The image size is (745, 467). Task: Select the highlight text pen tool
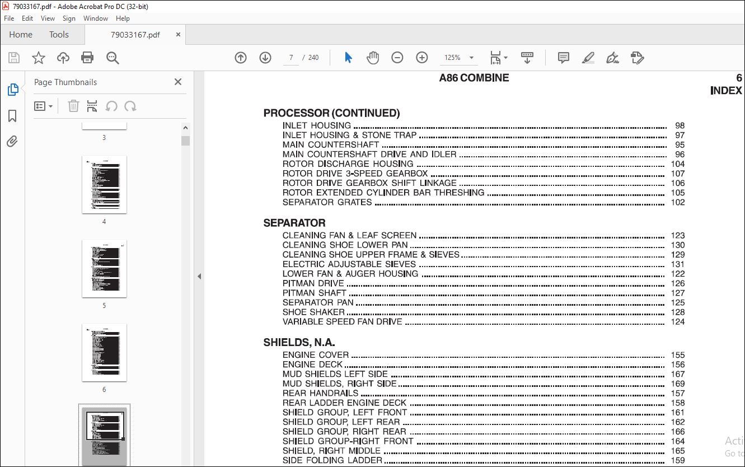[588, 58]
